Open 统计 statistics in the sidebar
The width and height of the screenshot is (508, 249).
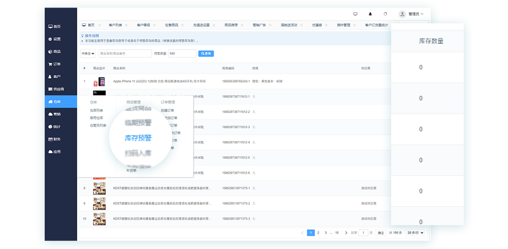click(54, 127)
